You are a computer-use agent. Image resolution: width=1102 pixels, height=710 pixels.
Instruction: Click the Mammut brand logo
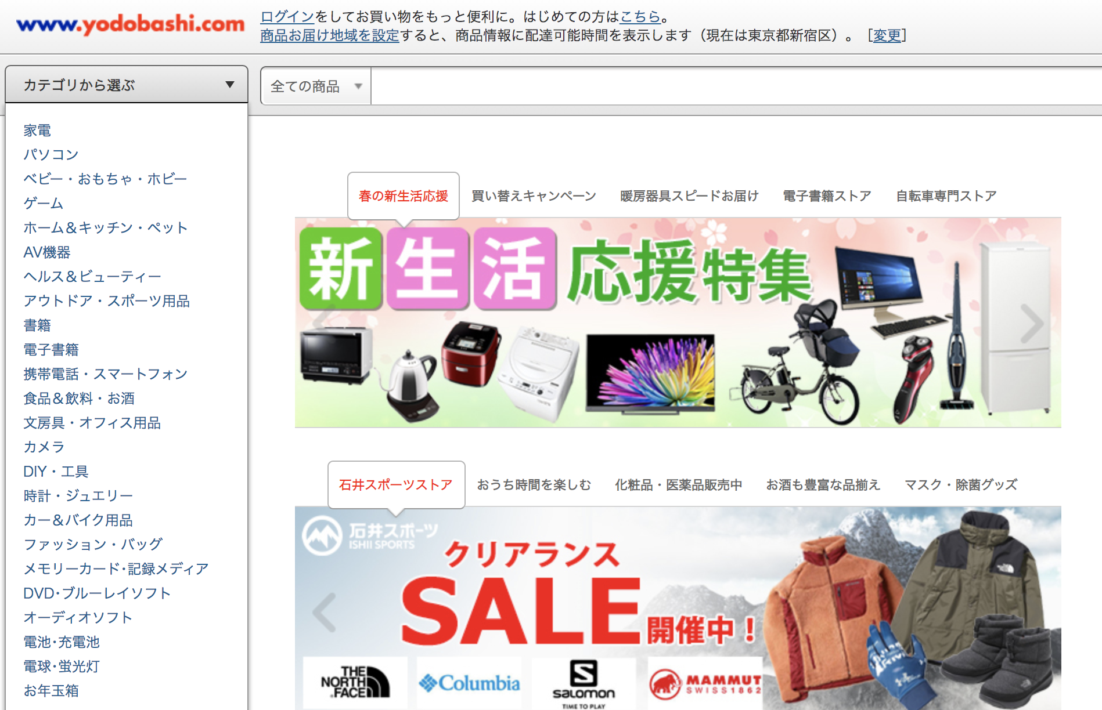705,683
